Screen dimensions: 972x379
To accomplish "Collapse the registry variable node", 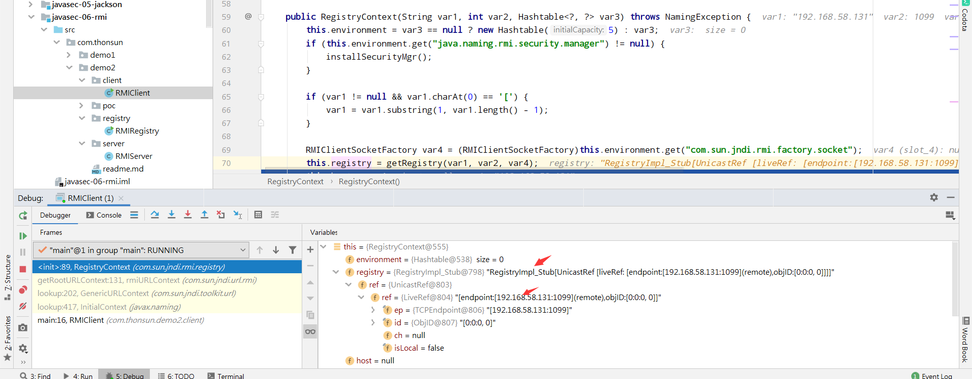I will tap(336, 272).
